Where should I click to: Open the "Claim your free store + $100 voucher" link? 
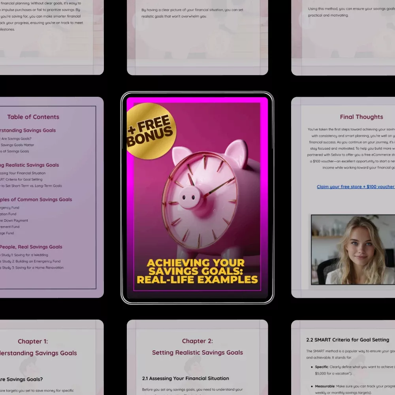(355, 187)
